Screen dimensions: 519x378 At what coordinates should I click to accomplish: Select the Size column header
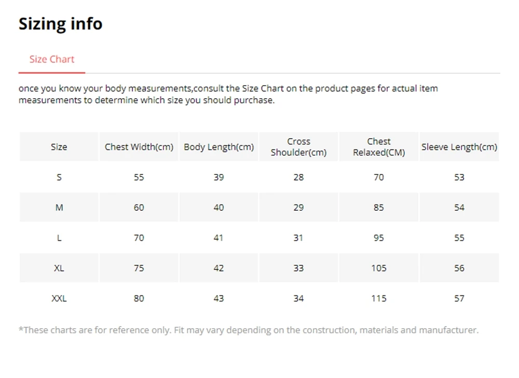59,146
